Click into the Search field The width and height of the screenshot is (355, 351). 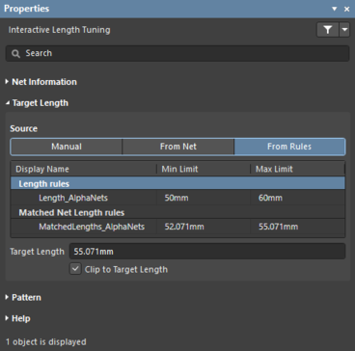tap(177, 53)
